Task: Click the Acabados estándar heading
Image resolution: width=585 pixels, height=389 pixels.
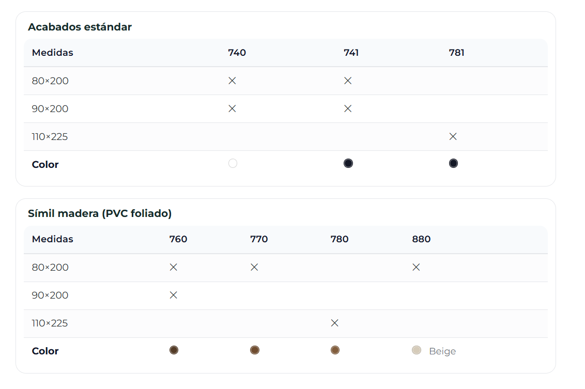Action: (80, 27)
